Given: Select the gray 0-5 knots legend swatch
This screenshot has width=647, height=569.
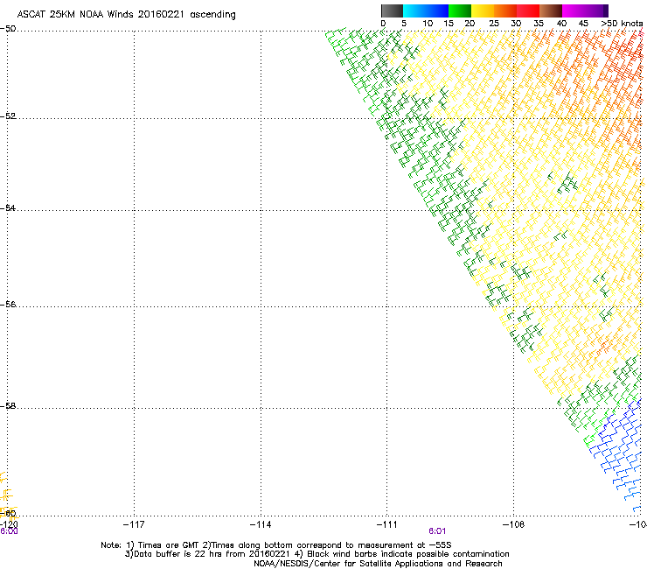Looking at the screenshot, I should [x=392, y=11].
